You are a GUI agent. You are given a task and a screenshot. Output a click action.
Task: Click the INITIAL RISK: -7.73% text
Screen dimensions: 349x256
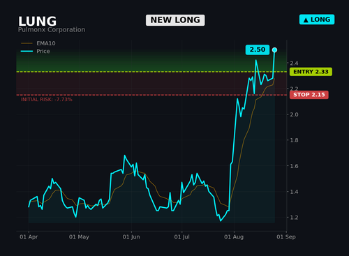(x=47, y=100)
